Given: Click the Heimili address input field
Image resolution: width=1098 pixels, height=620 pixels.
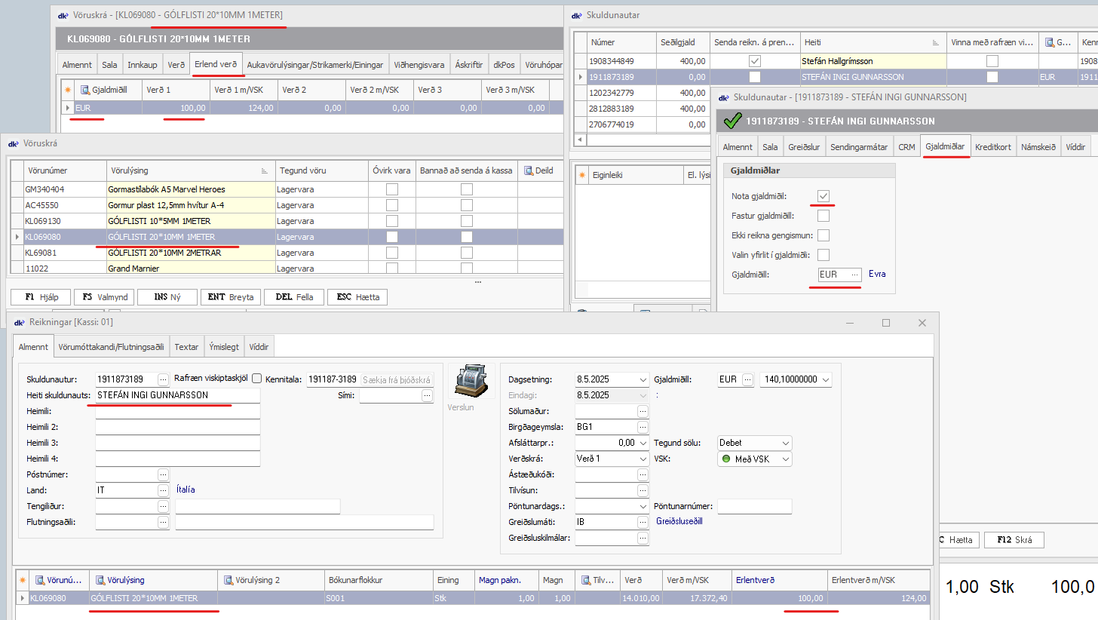Looking at the screenshot, I should [177, 411].
